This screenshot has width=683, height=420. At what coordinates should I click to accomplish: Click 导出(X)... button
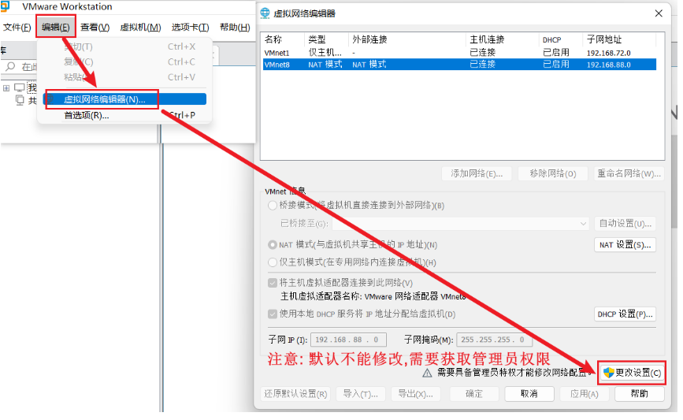pyautogui.click(x=415, y=394)
